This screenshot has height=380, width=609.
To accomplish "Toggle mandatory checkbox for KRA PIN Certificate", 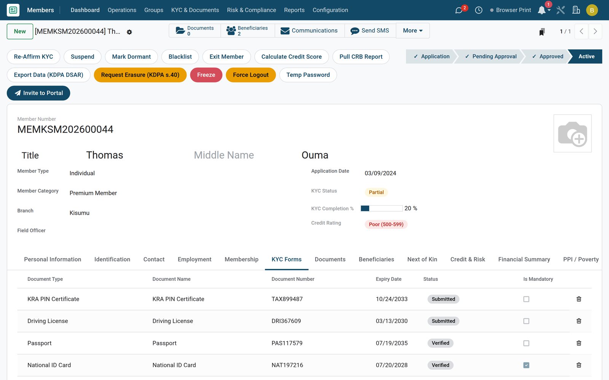I will tap(526, 299).
